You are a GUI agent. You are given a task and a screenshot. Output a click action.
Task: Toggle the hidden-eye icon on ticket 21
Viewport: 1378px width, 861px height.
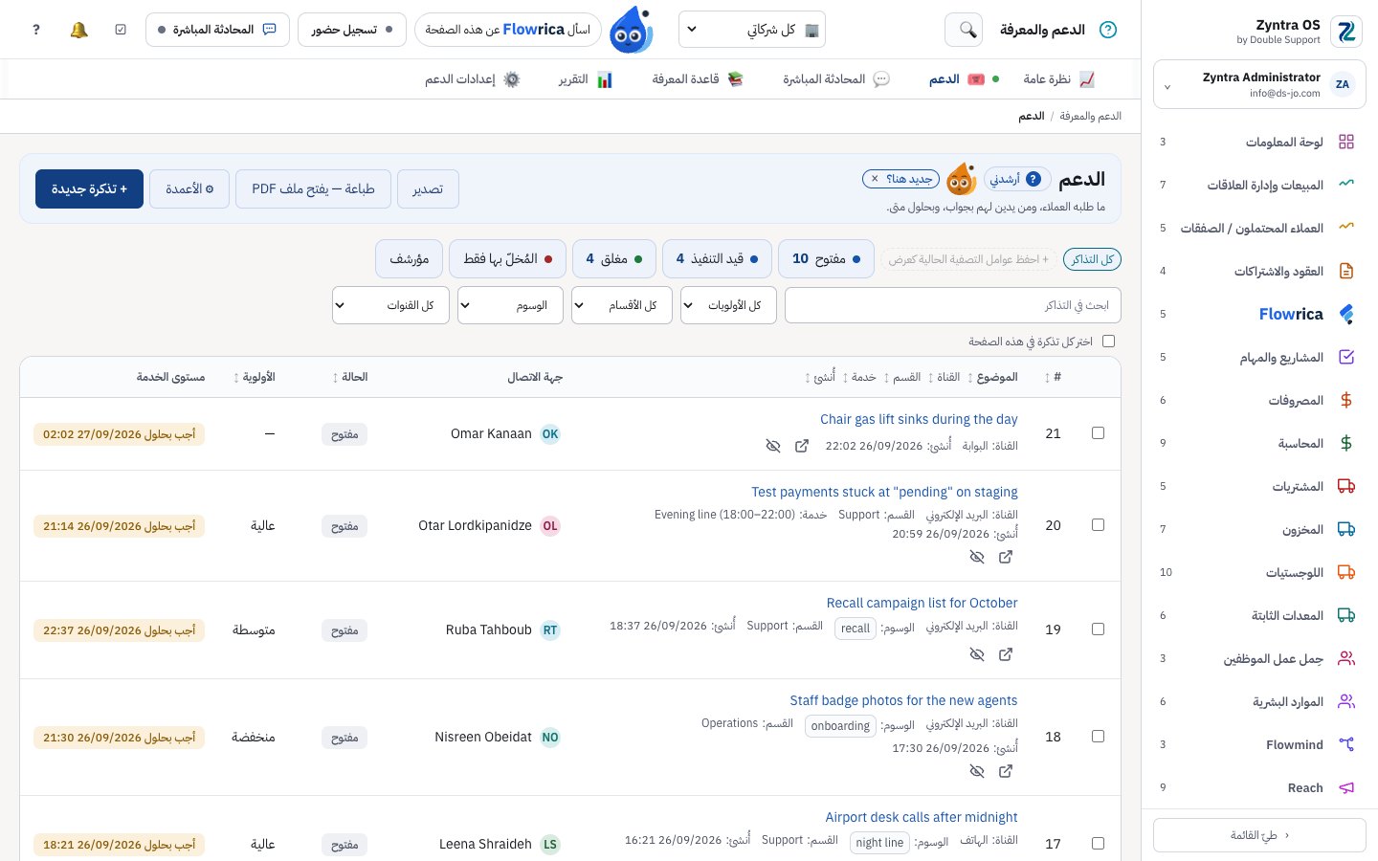[x=773, y=446]
